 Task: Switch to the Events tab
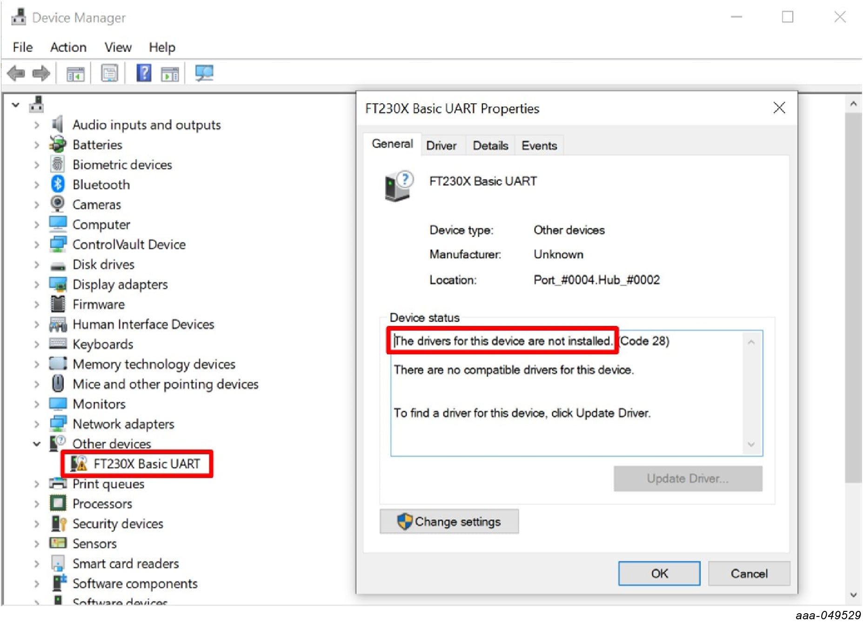coord(539,146)
